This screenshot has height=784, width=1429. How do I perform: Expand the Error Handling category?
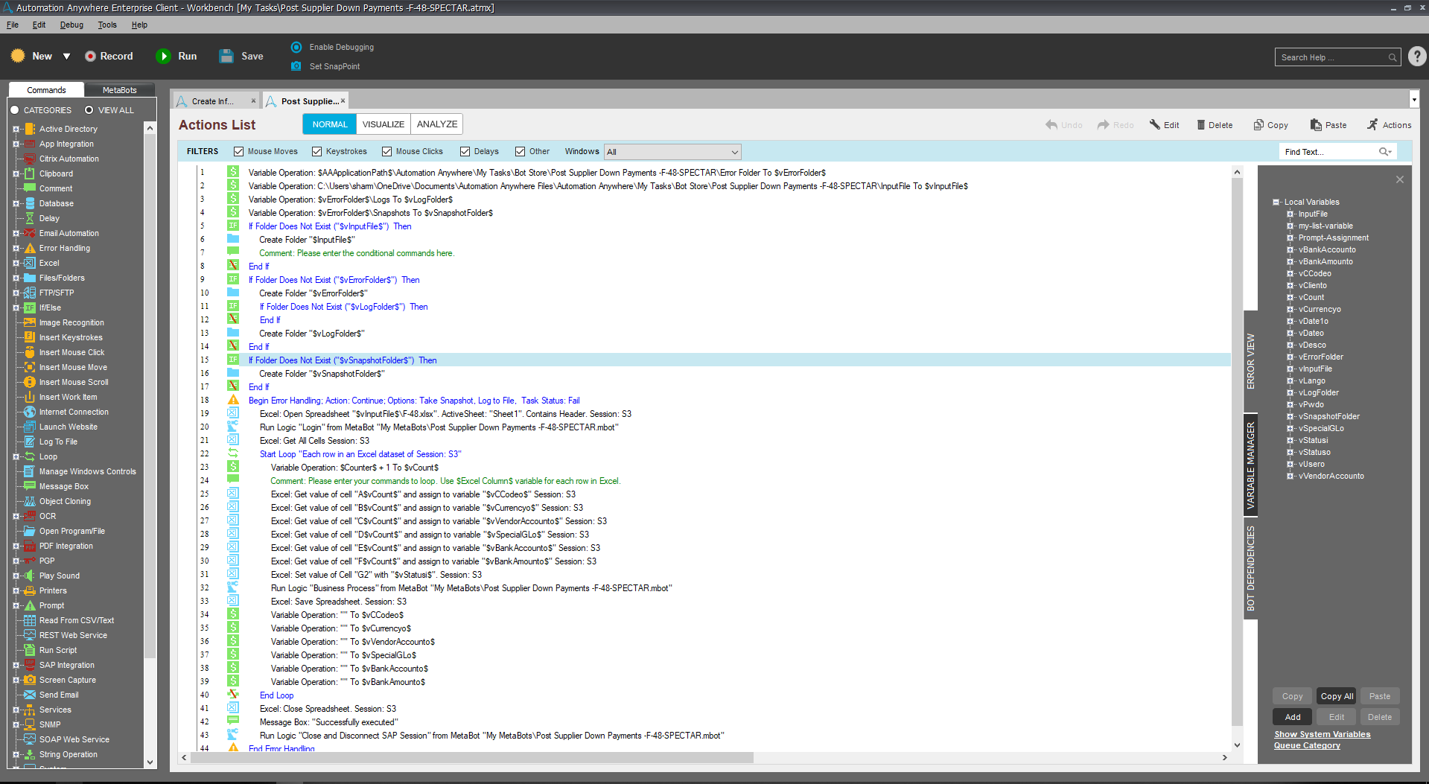click(x=16, y=248)
